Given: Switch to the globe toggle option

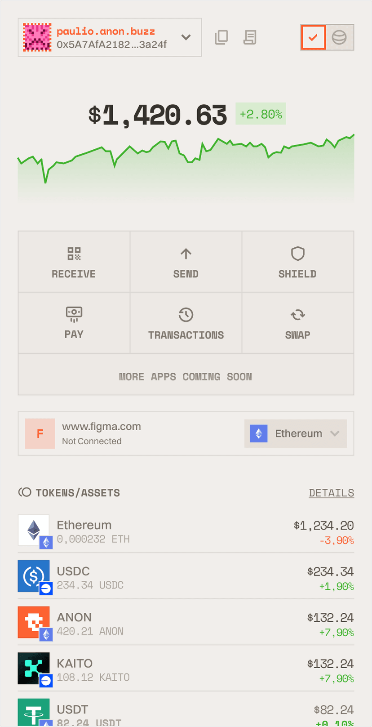Looking at the screenshot, I should tap(339, 37).
